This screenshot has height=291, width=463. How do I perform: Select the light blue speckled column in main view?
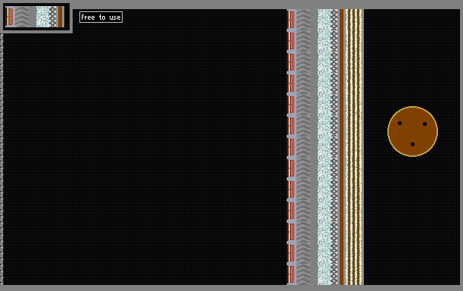pyautogui.click(x=324, y=147)
